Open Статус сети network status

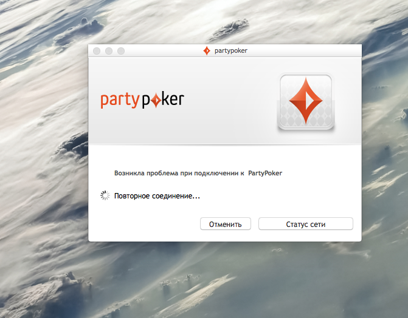pos(306,224)
